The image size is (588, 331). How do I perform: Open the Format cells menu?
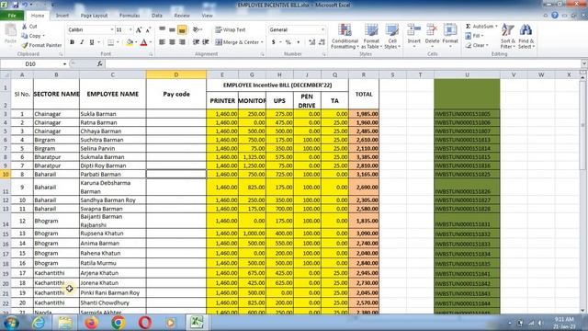(x=450, y=36)
